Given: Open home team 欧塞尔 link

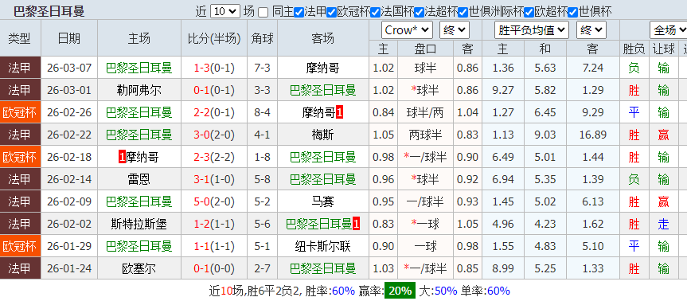Looking at the screenshot, I should coord(139,269).
